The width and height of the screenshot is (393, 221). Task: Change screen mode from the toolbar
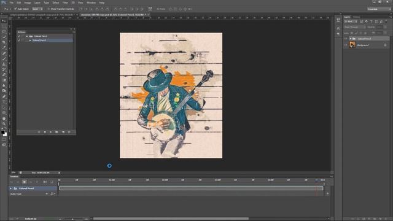4,145
